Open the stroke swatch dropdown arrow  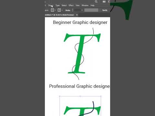pos(62,10)
